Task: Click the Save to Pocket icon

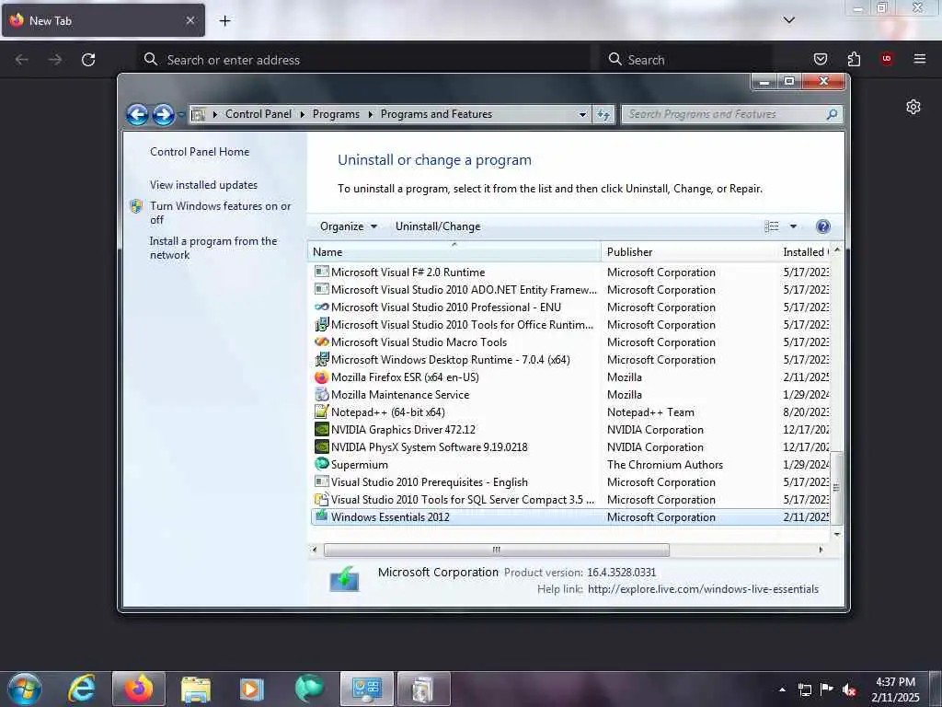Action: pos(820,59)
